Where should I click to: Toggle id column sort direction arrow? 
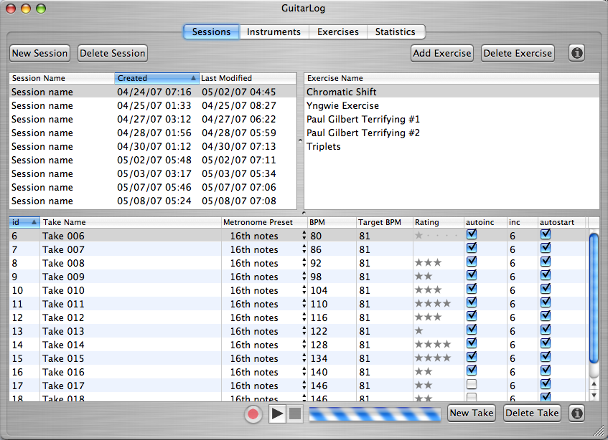34,222
